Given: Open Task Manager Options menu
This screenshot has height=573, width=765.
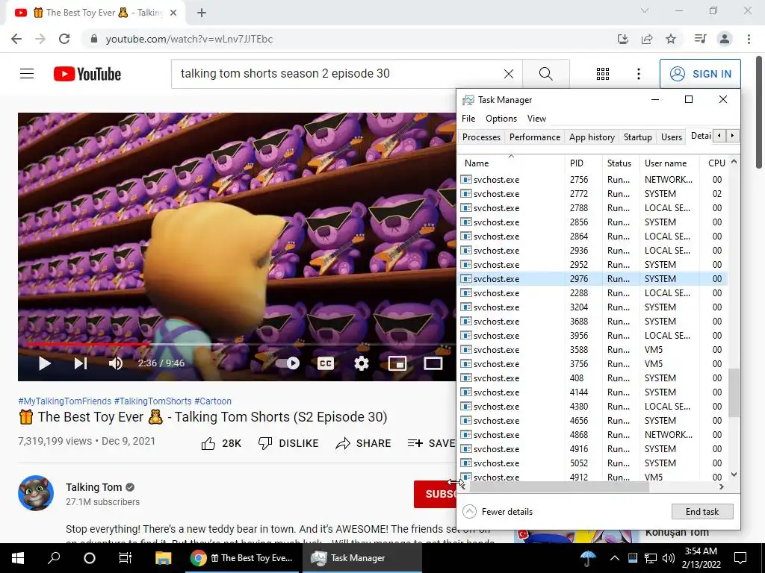Looking at the screenshot, I should (501, 119).
